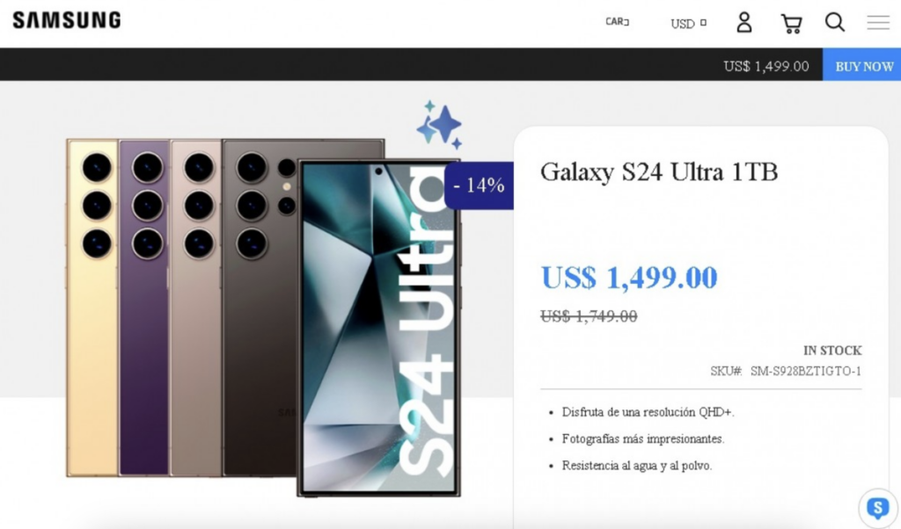901x529 pixels.
Task: Open the user account icon
Action: [744, 22]
